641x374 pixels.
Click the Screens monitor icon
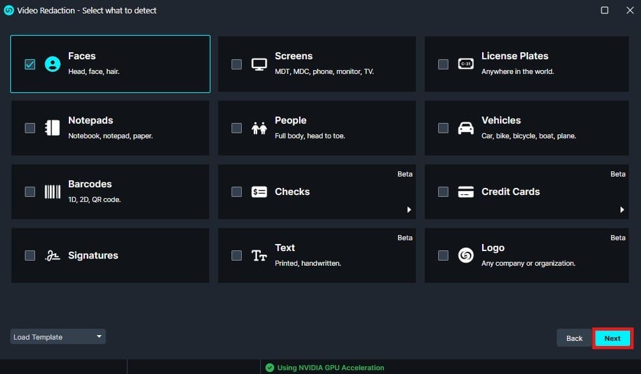tap(259, 64)
